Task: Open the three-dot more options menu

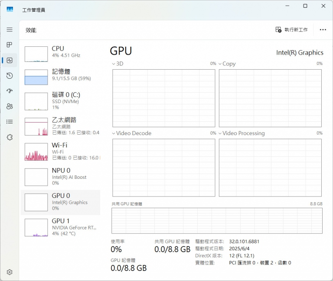Action: (x=323, y=30)
